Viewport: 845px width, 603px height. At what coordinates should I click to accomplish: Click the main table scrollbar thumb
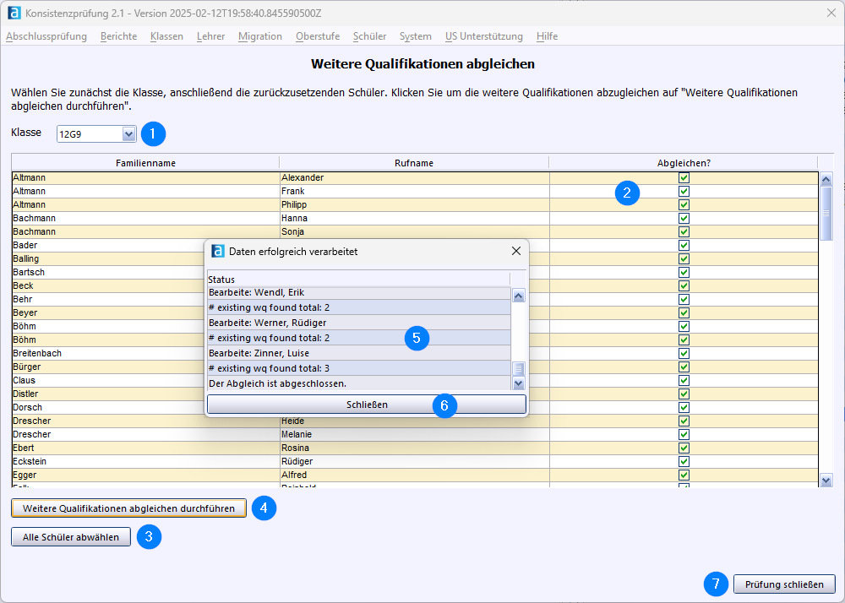click(x=826, y=213)
